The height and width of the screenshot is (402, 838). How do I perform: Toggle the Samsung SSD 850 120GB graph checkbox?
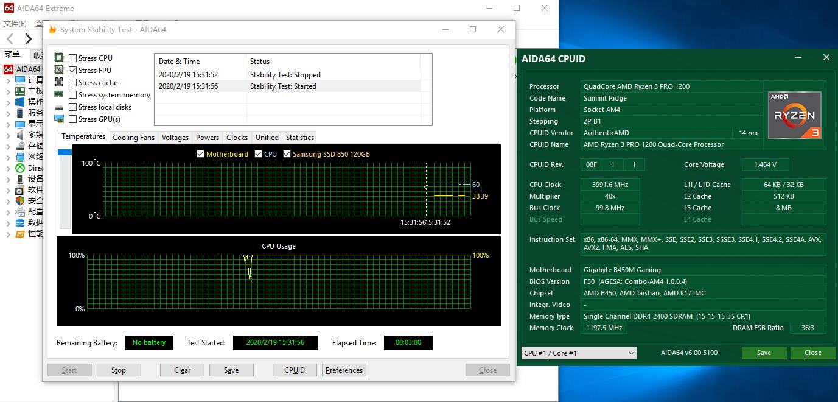287,154
